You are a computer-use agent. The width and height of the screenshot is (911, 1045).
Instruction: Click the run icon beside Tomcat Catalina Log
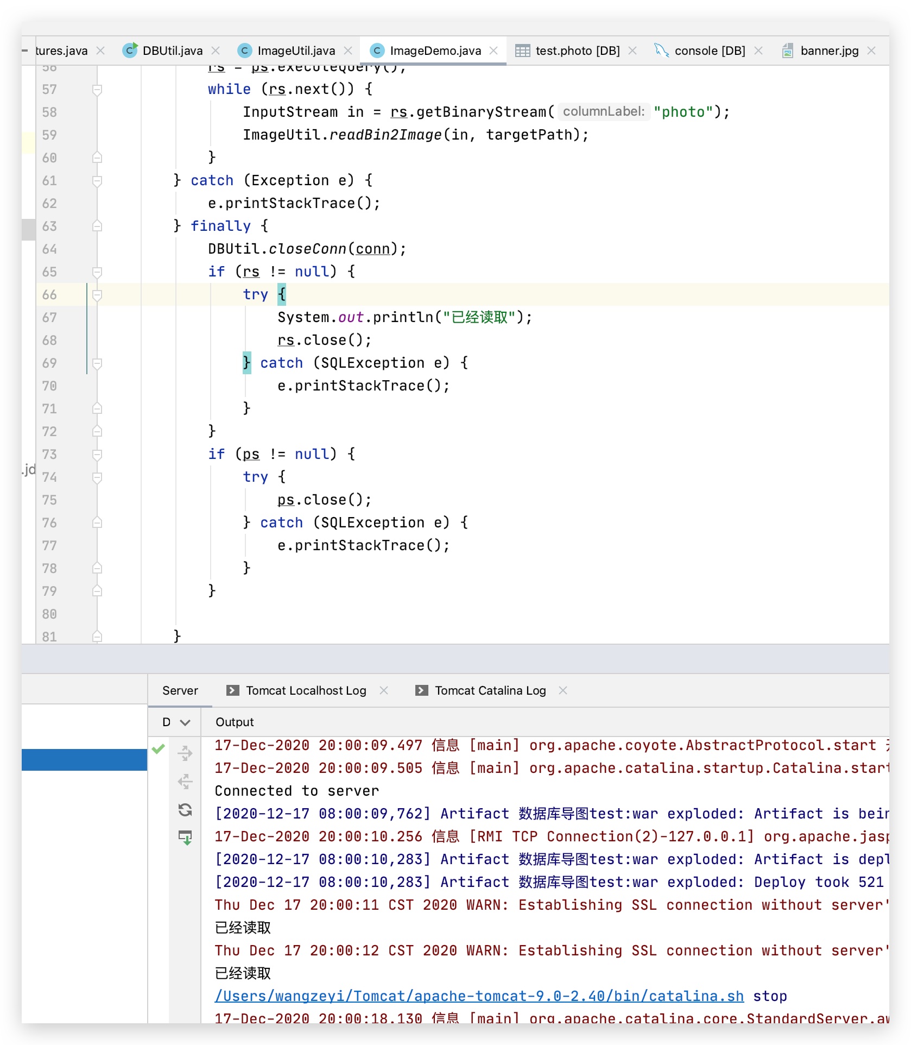pos(421,690)
